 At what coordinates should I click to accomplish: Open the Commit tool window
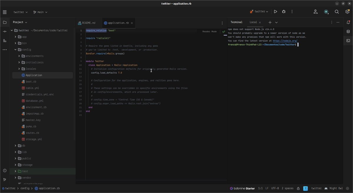tap(5, 31)
